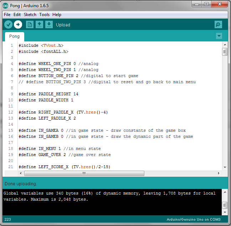This screenshot has height=226, width=231.
Task: Click console scrollbar down arrow
Action: (x=225, y=212)
